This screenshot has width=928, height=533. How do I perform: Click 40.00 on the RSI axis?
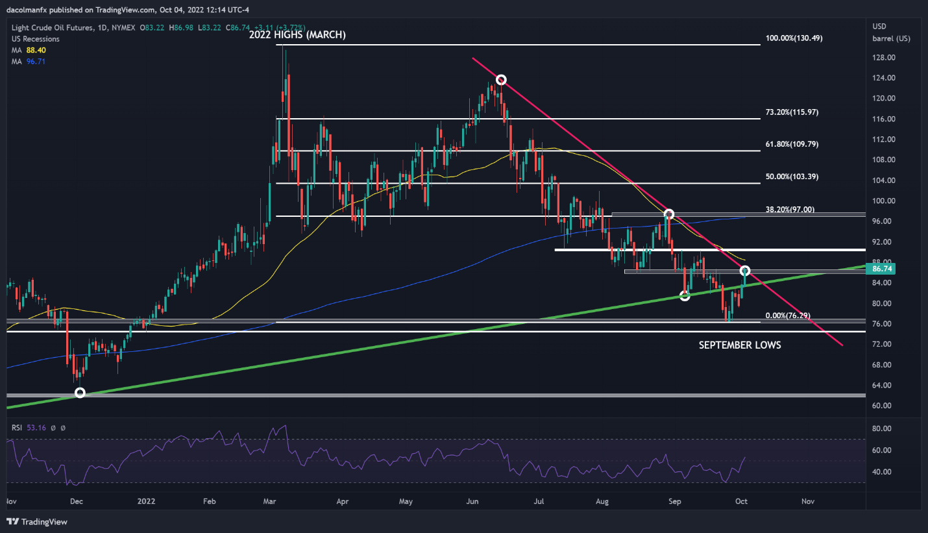pyautogui.click(x=881, y=472)
